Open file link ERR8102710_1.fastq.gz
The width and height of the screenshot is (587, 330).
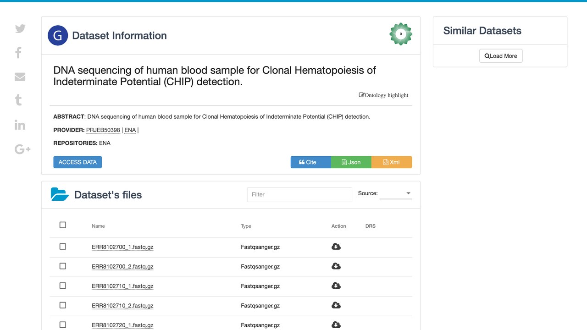click(122, 286)
